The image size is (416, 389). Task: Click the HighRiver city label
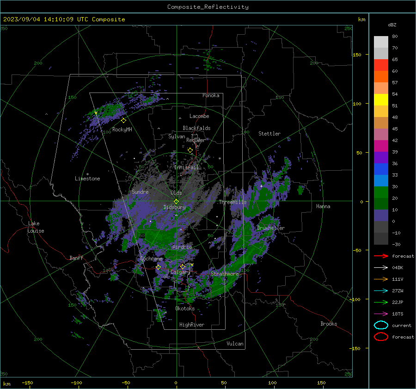pos(192,325)
